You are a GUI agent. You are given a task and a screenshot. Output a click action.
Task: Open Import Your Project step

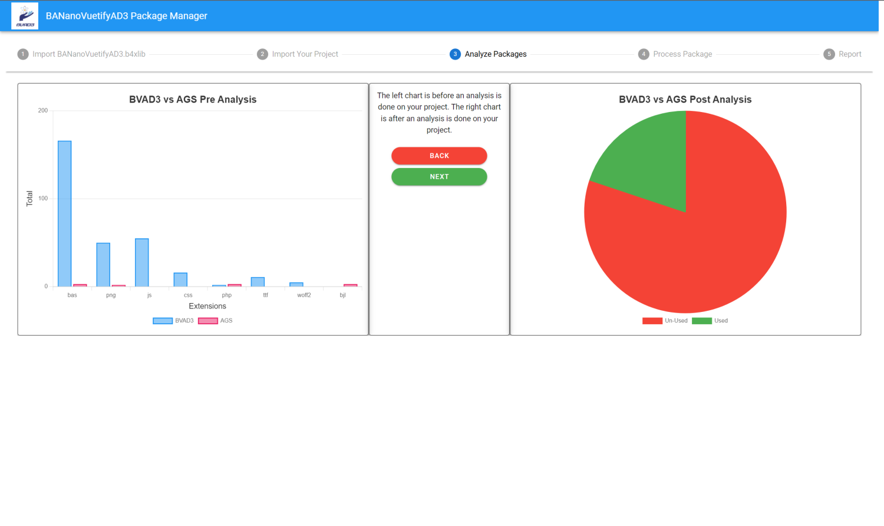[305, 54]
